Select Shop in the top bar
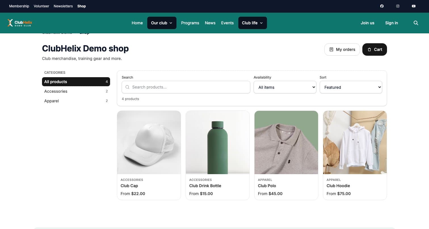This screenshot has height=229, width=429. pos(81,6)
